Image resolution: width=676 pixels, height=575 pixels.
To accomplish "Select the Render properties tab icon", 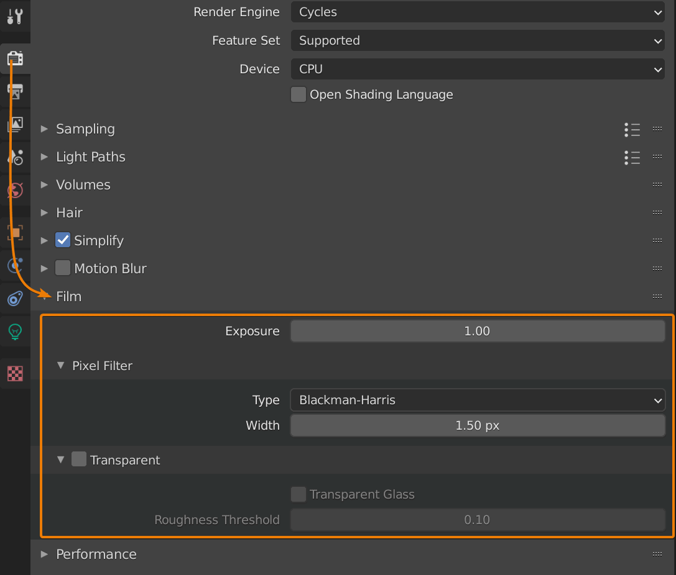I will coord(15,59).
